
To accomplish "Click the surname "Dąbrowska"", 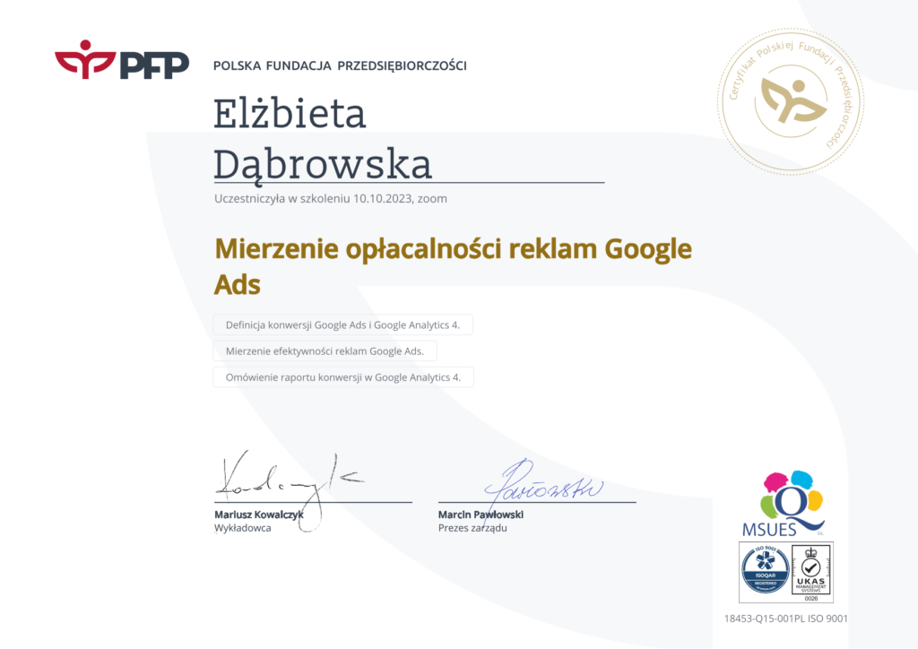I will [323, 164].
